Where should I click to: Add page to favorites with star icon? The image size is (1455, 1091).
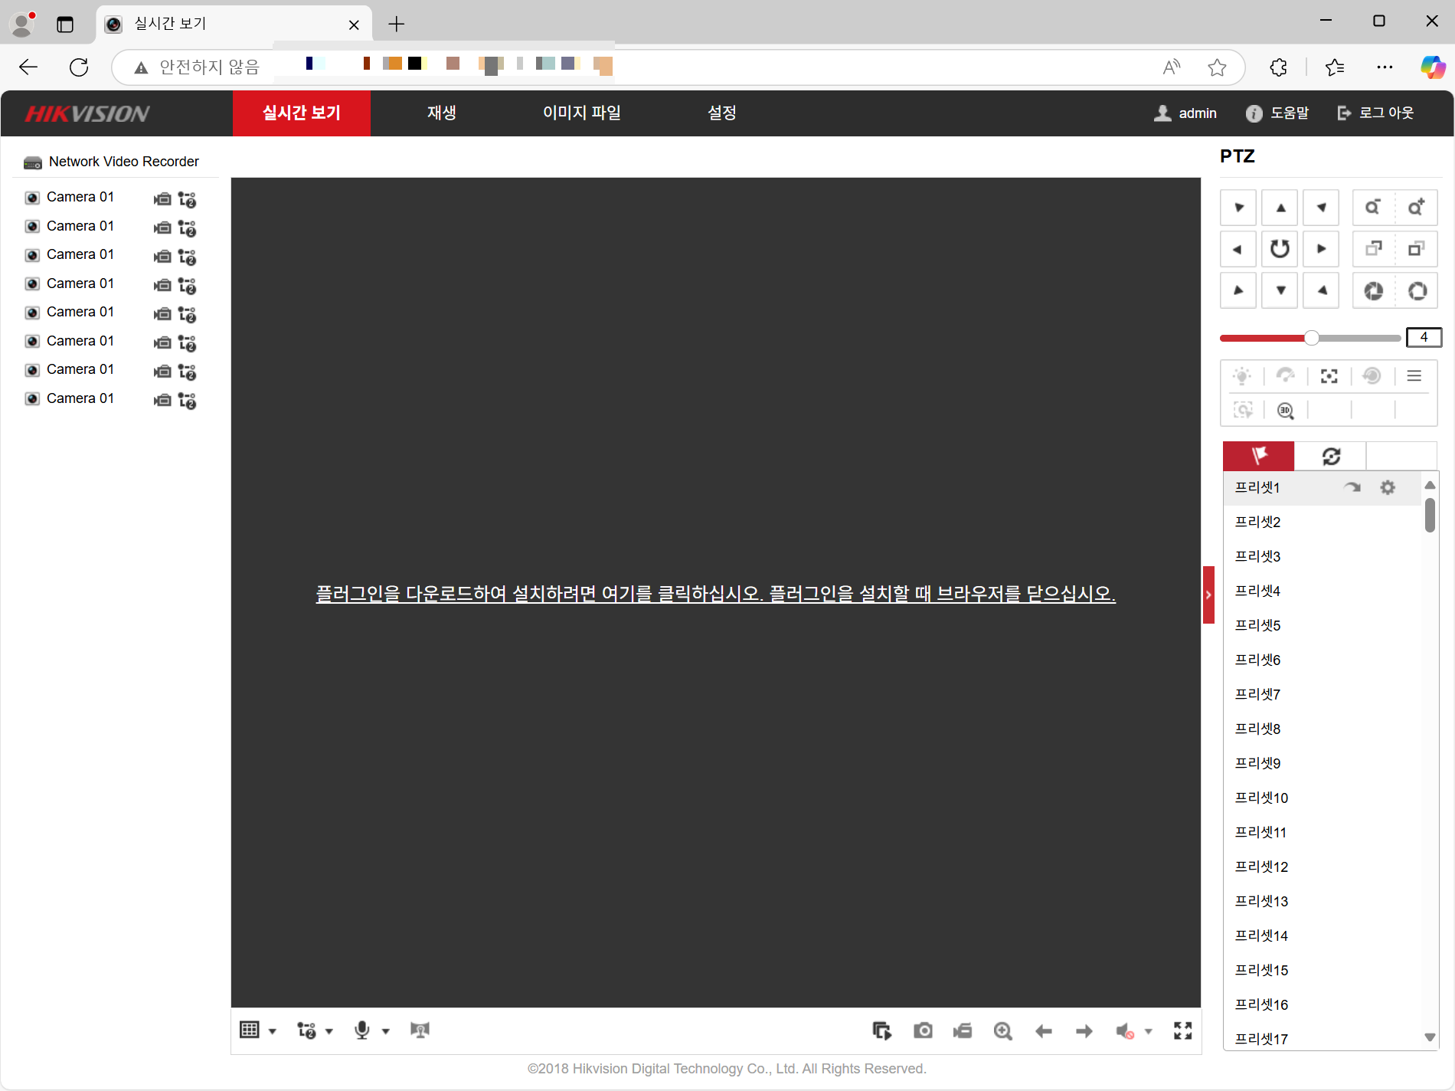pyautogui.click(x=1217, y=67)
